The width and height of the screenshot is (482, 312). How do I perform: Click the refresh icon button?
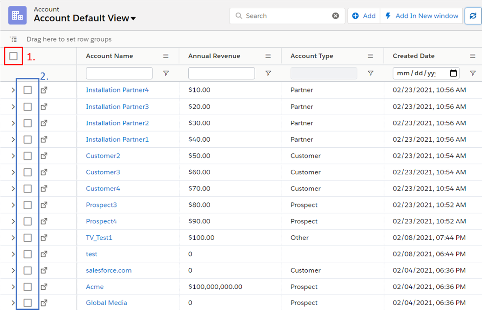pyautogui.click(x=473, y=16)
